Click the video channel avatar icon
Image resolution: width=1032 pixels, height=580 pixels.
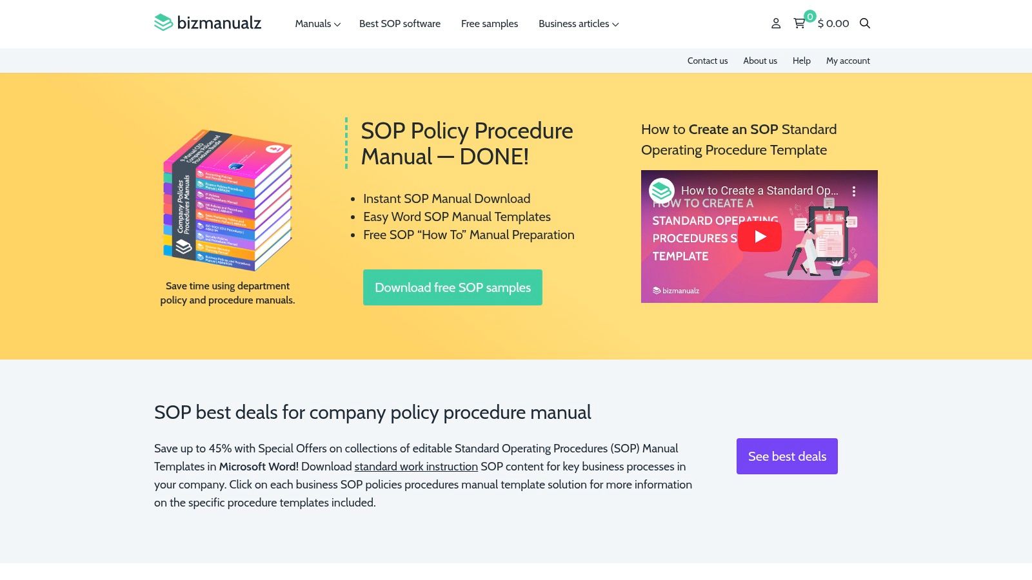pyautogui.click(x=662, y=191)
